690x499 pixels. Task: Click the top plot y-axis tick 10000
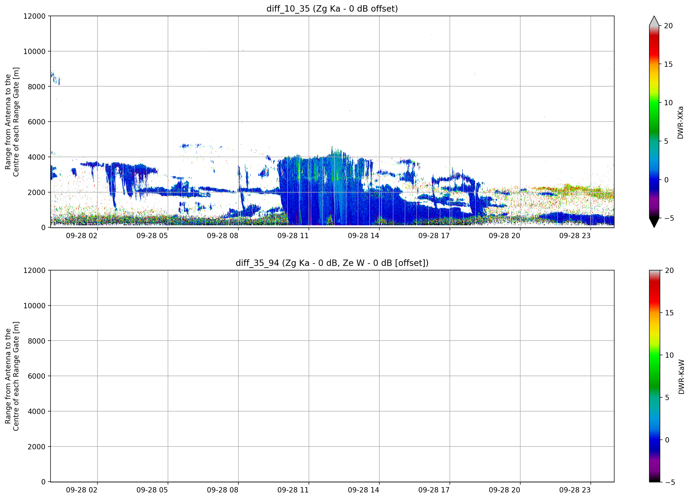tap(34, 51)
